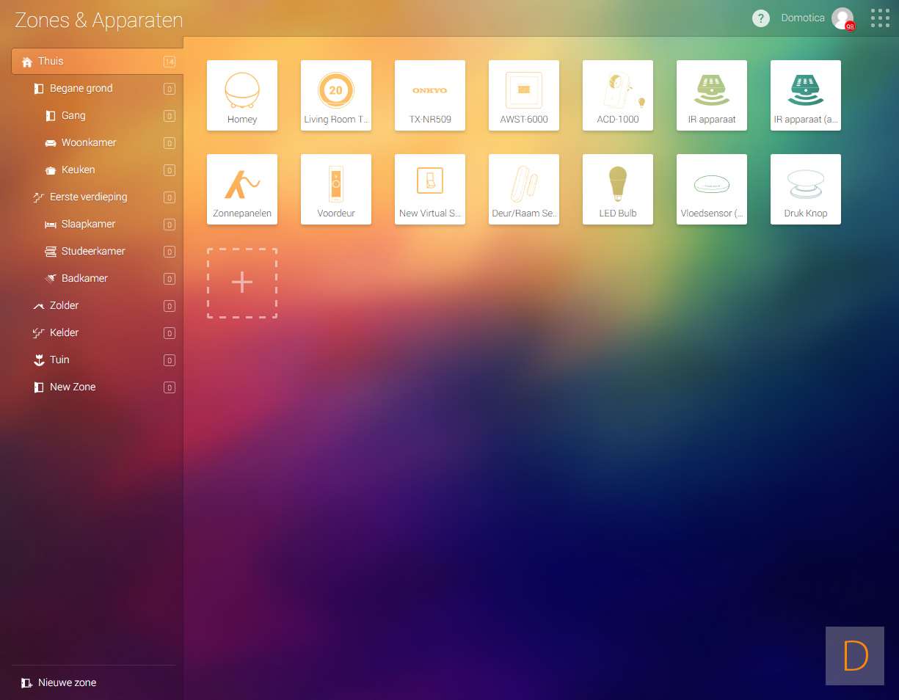Open the Druk Knop button device
The width and height of the screenshot is (899, 700).
(x=806, y=189)
